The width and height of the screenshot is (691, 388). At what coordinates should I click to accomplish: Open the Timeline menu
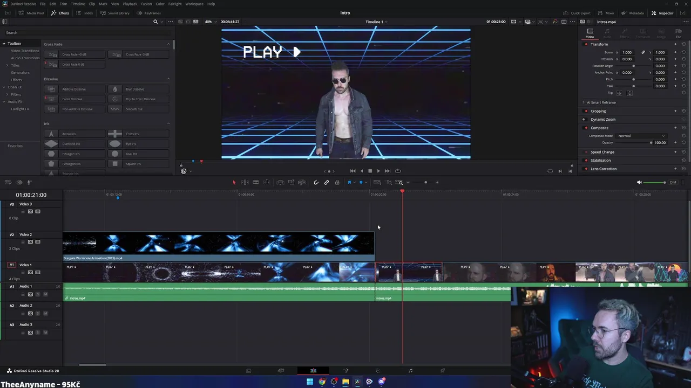pyautogui.click(x=78, y=4)
